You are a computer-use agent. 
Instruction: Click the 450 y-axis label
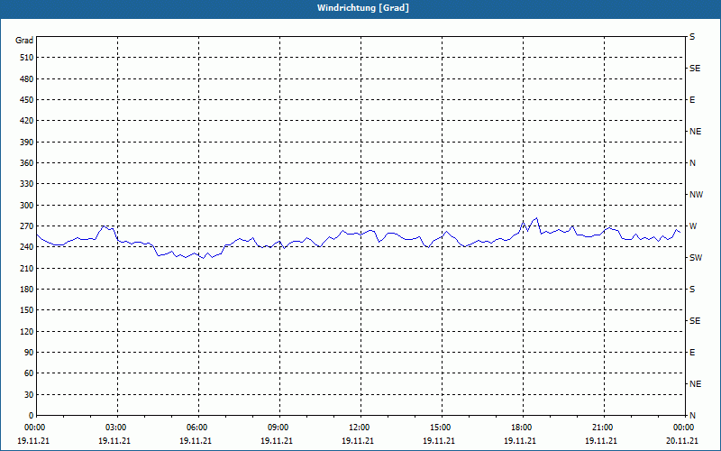27,100
